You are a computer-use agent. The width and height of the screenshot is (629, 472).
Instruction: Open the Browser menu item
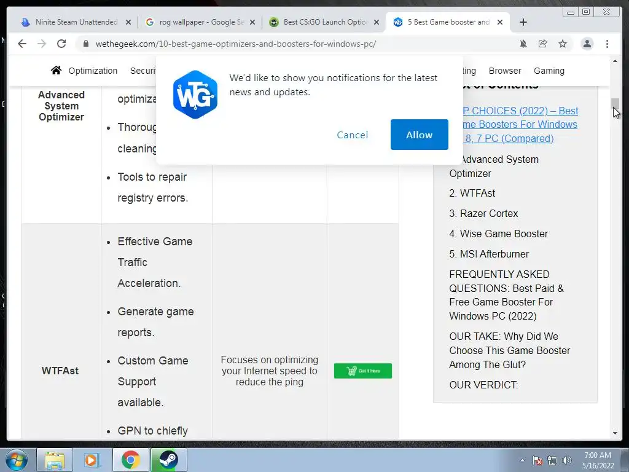point(505,71)
